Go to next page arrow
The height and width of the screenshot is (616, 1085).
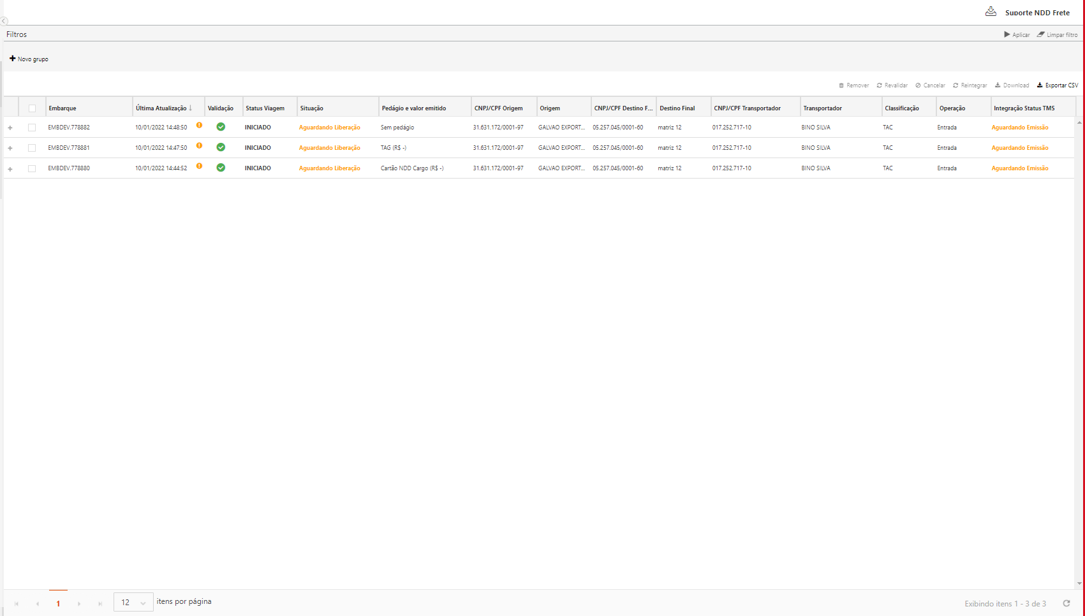point(79,604)
